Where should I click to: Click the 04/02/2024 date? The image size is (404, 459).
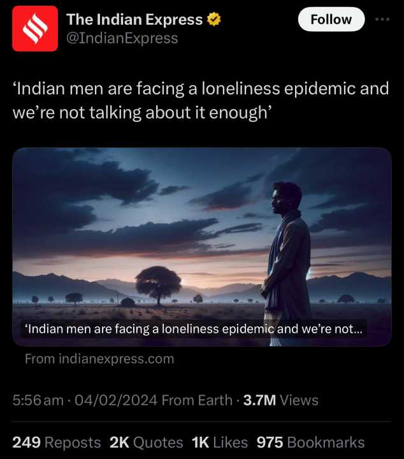(116, 400)
